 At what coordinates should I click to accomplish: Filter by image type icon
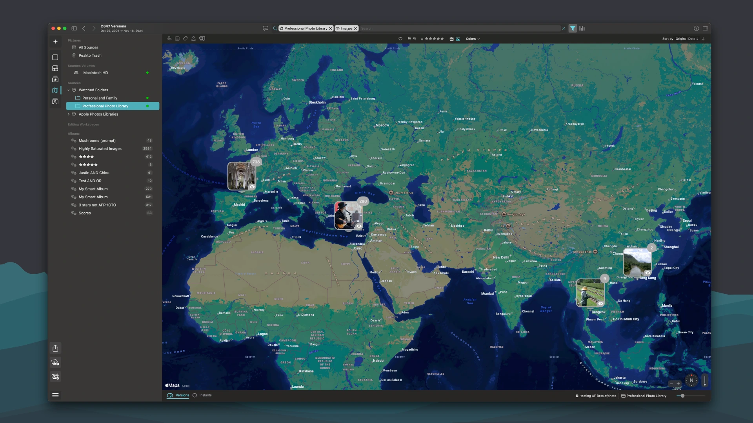coord(458,39)
